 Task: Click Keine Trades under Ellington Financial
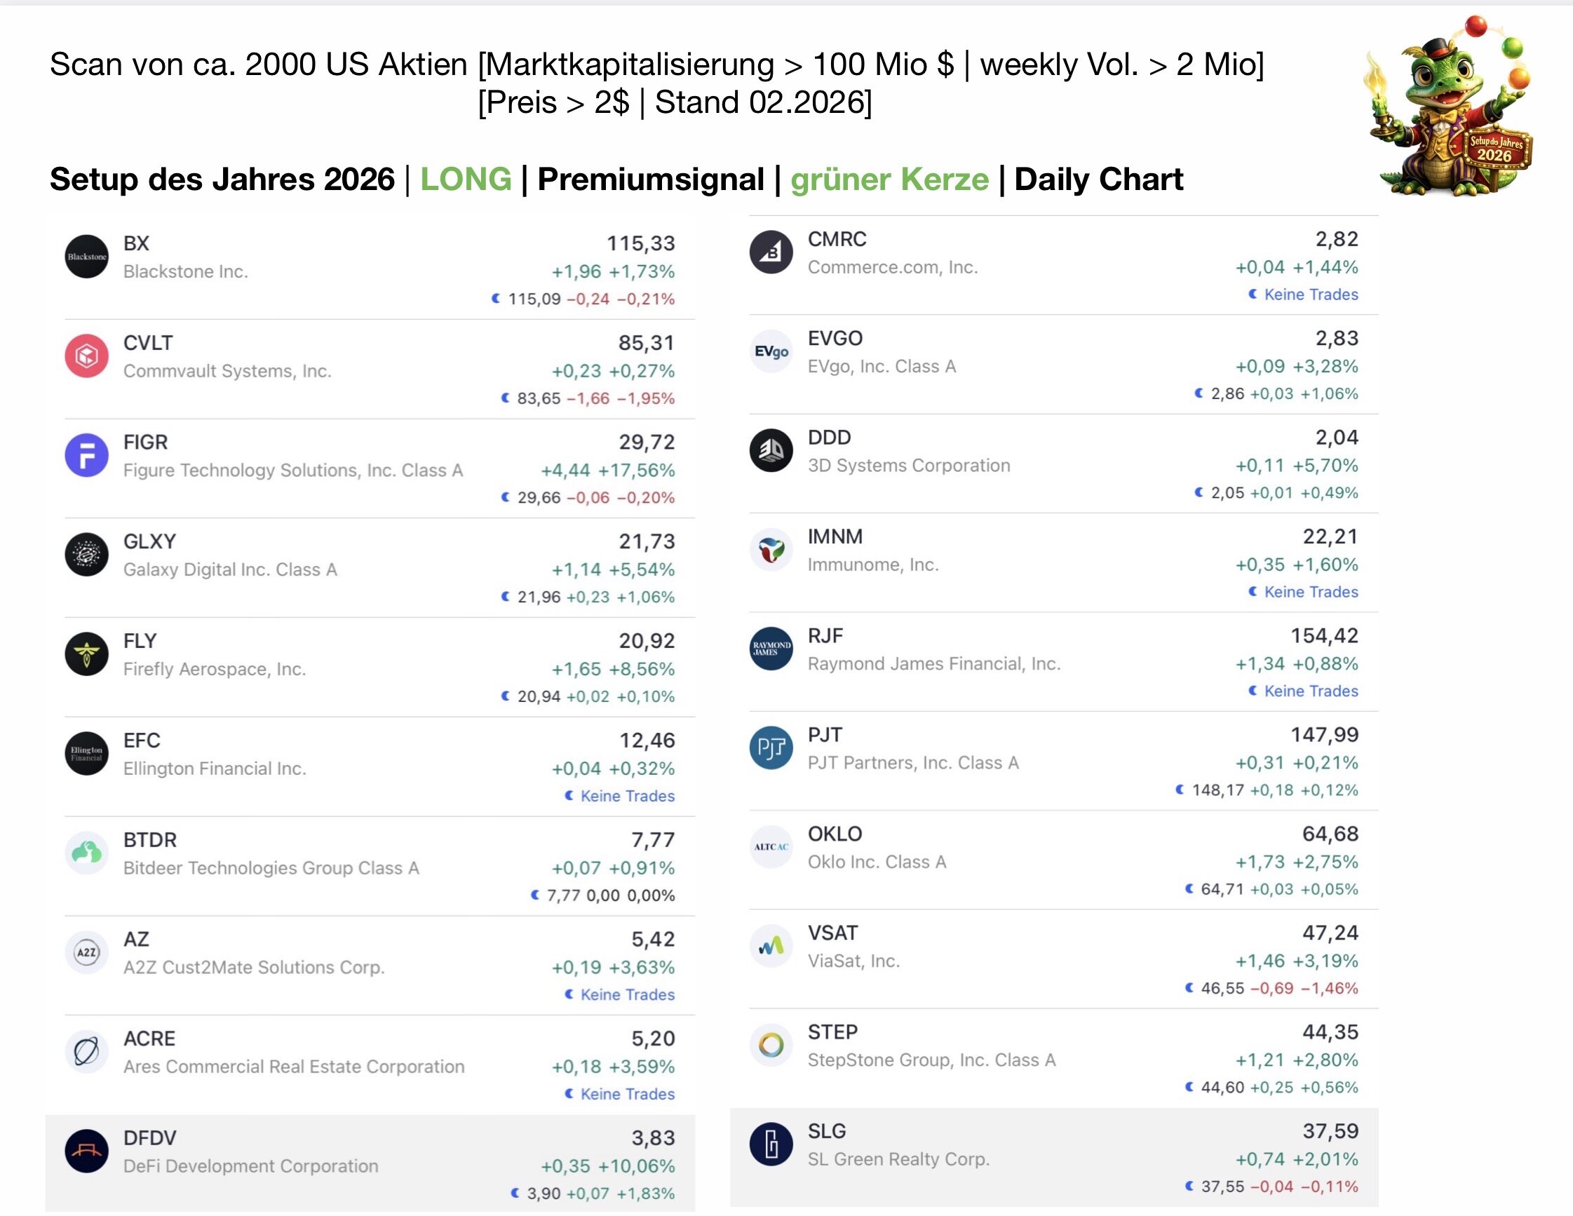click(628, 796)
